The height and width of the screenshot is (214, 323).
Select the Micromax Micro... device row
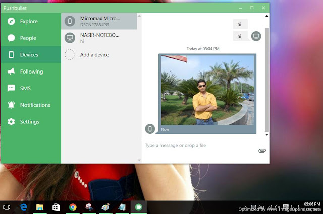point(99,21)
